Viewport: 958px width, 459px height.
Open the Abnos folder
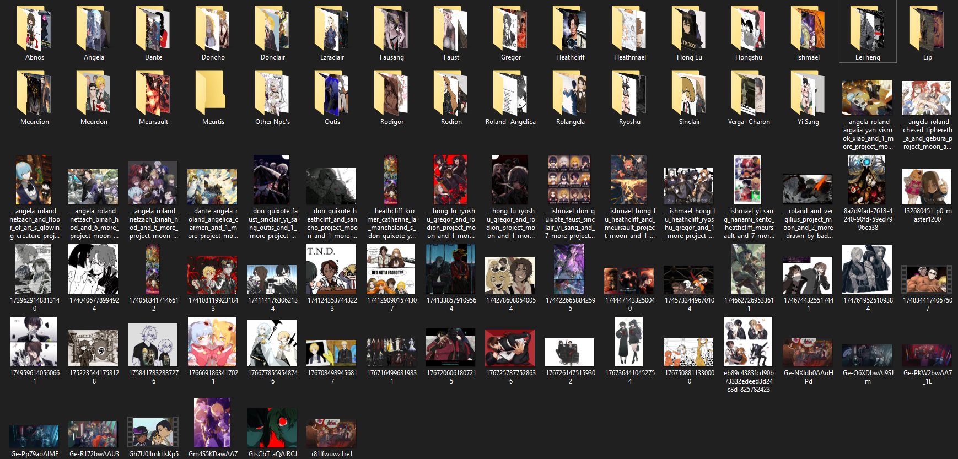(x=34, y=29)
